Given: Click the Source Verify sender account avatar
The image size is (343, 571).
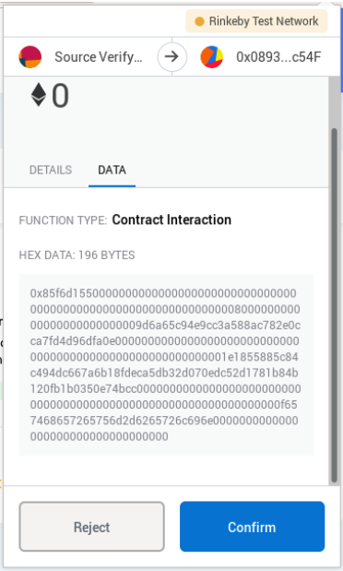Looking at the screenshot, I should tap(30, 57).
